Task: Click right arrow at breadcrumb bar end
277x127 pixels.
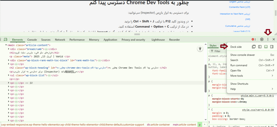Action: click(205, 125)
